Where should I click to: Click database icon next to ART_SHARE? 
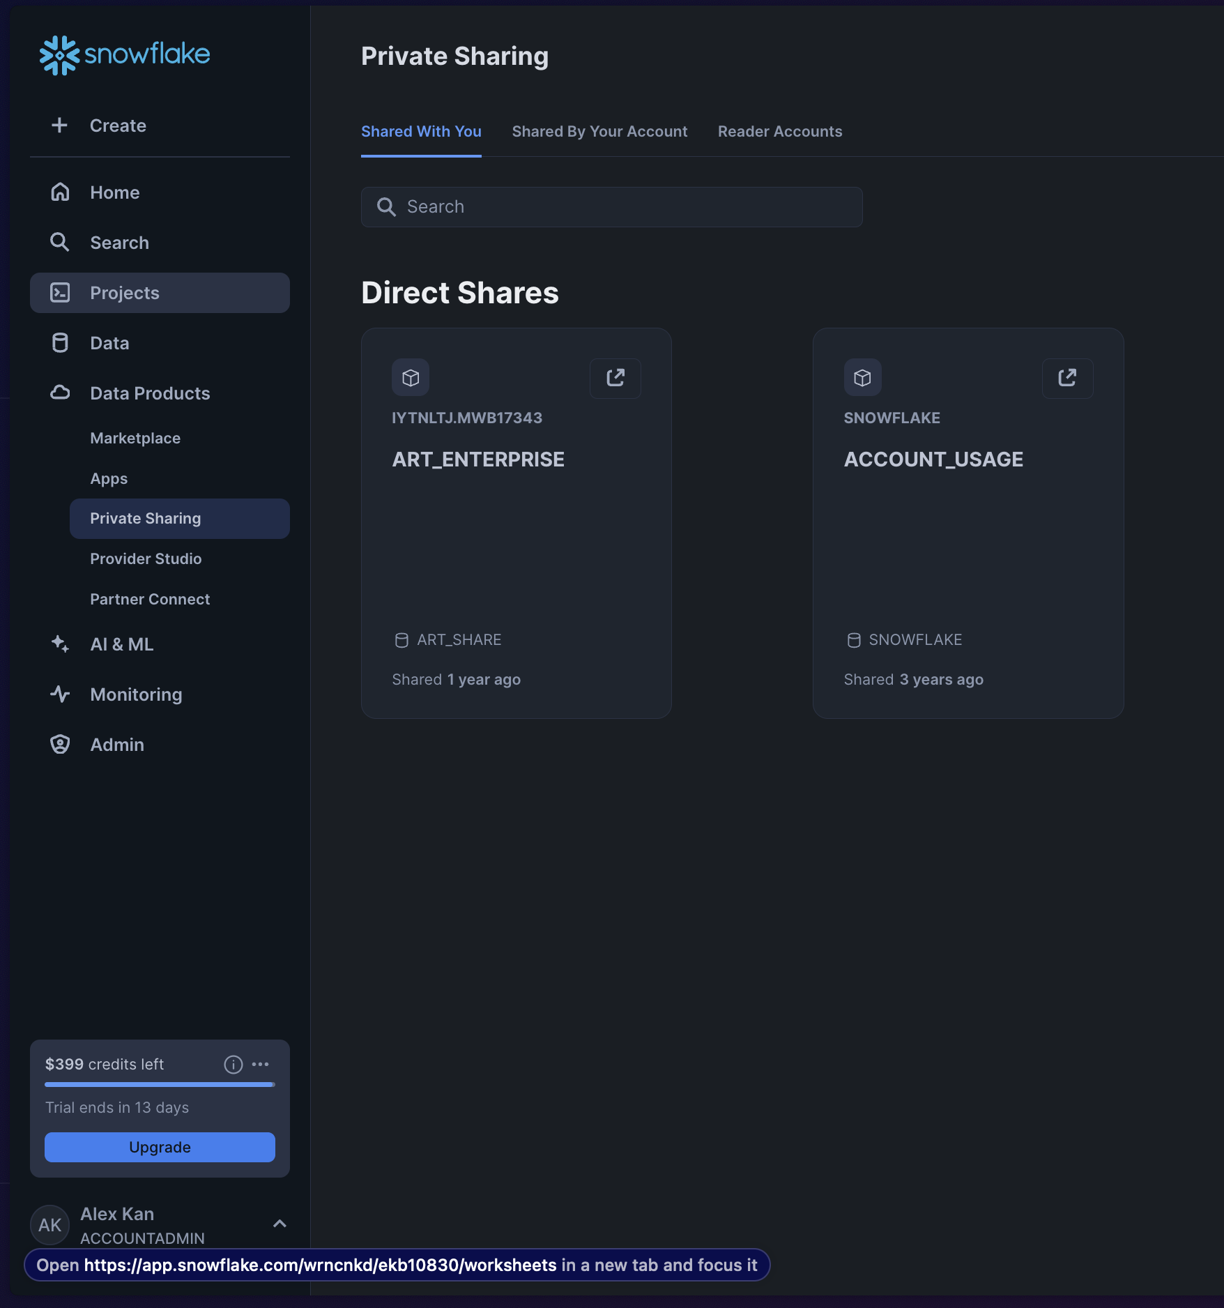[401, 640]
